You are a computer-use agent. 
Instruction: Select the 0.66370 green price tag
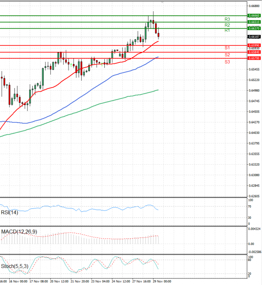pos(254,28)
